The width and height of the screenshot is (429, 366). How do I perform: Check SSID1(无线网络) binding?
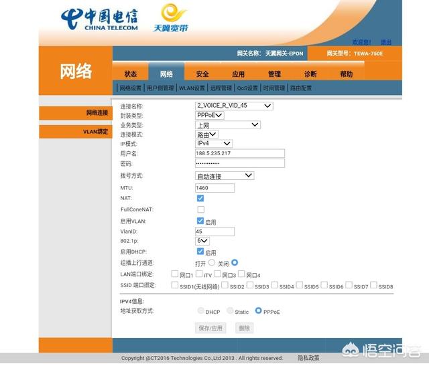click(x=174, y=285)
